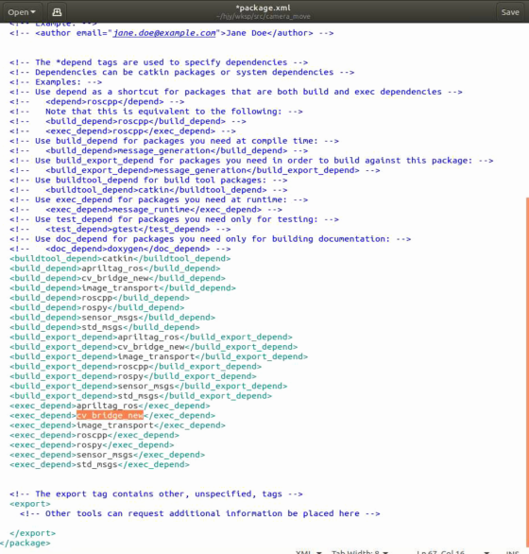Click the build_depend rospy line

pos(96,308)
